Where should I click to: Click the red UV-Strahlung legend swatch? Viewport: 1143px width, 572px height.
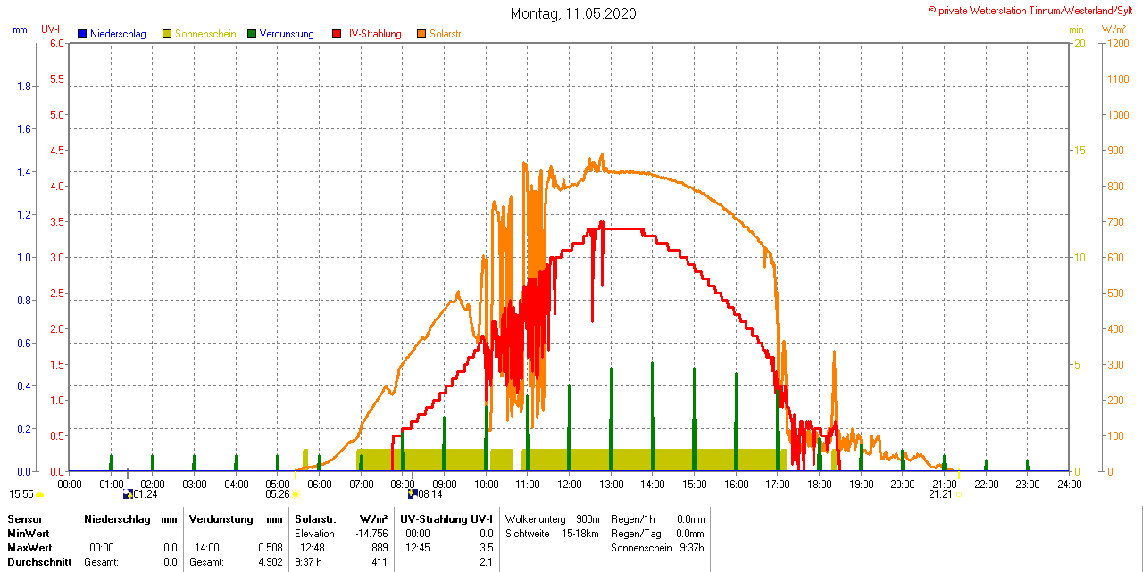[x=337, y=34]
